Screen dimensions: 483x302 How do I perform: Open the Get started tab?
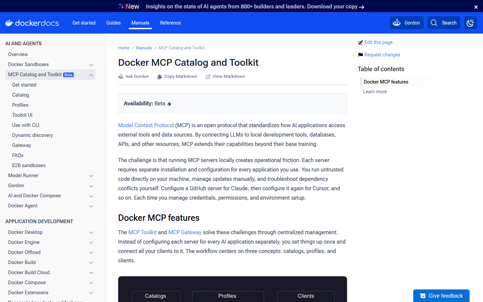coord(84,23)
